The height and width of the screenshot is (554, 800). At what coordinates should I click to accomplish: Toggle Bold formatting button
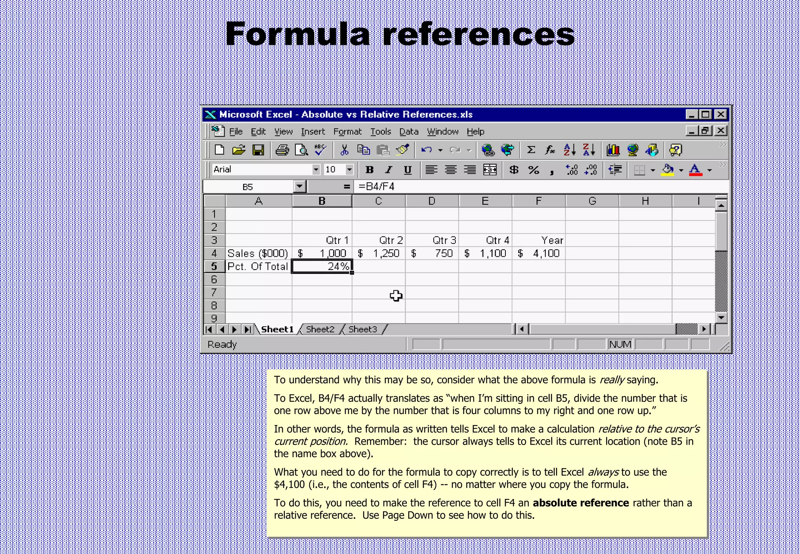pyautogui.click(x=369, y=170)
